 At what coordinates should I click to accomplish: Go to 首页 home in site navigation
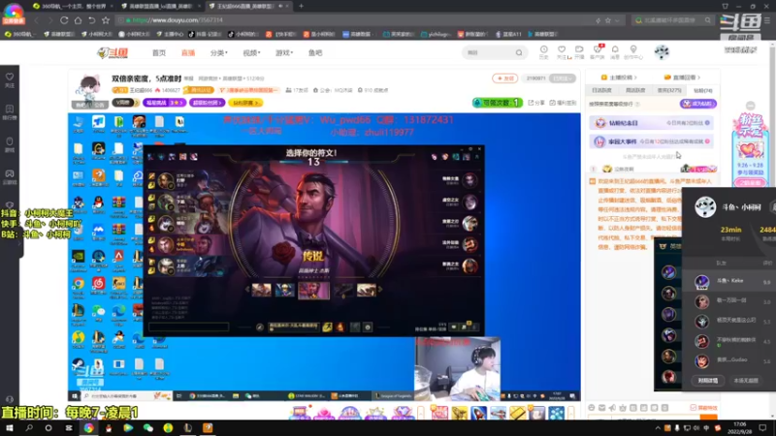pyautogui.click(x=159, y=52)
